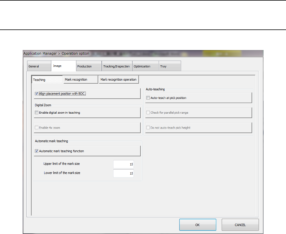Toggle Check for parallel pick range
The height and width of the screenshot is (234, 286).
148,112
